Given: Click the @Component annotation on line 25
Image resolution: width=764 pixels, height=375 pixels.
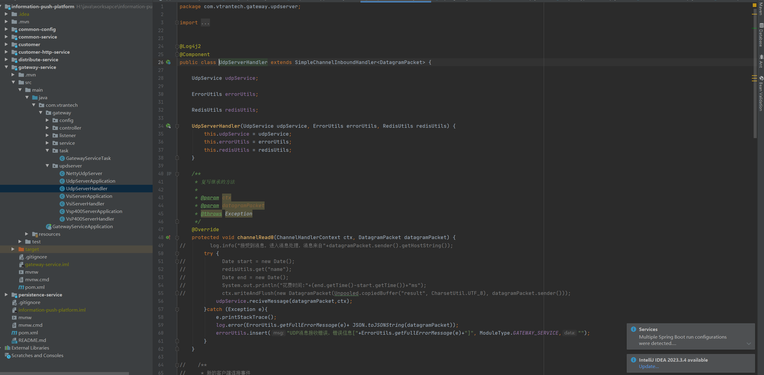Looking at the screenshot, I should (194, 54).
